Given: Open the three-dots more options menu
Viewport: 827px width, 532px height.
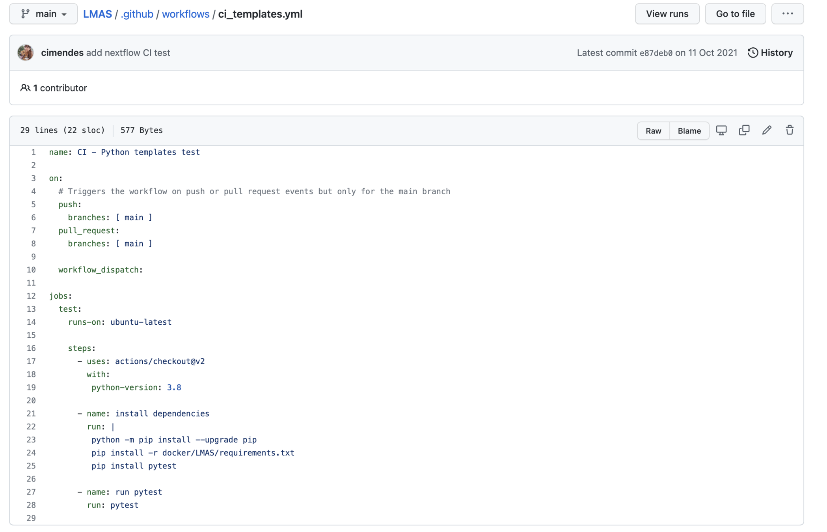Looking at the screenshot, I should (787, 14).
